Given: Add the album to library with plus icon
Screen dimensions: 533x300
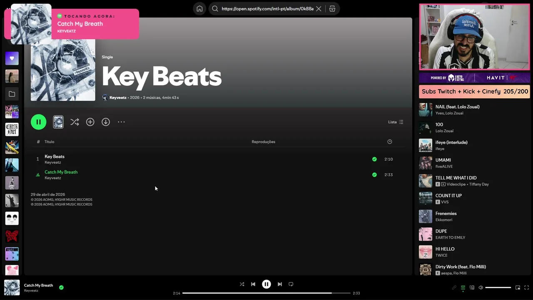Looking at the screenshot, I should pyautogui.click(x=90, y=122).
